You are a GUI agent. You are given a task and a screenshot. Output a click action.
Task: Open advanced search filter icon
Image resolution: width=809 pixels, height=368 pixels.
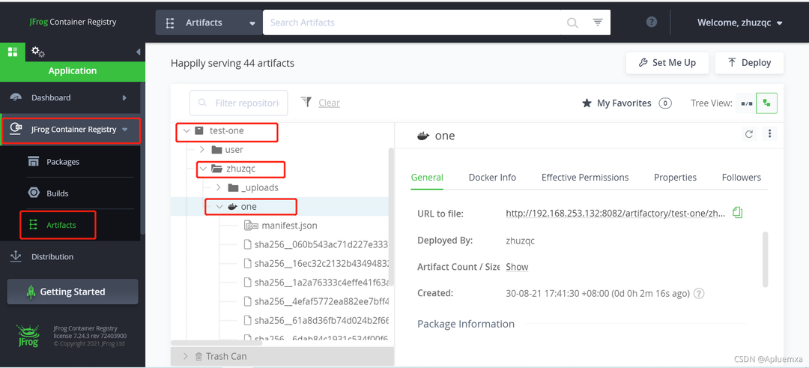click(x=598, y=22)
